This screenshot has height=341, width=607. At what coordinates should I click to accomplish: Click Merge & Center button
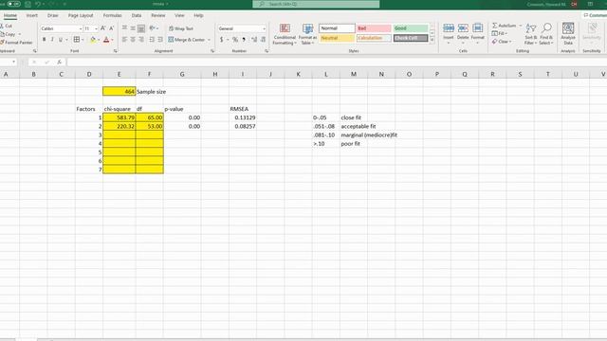[187, 40]
